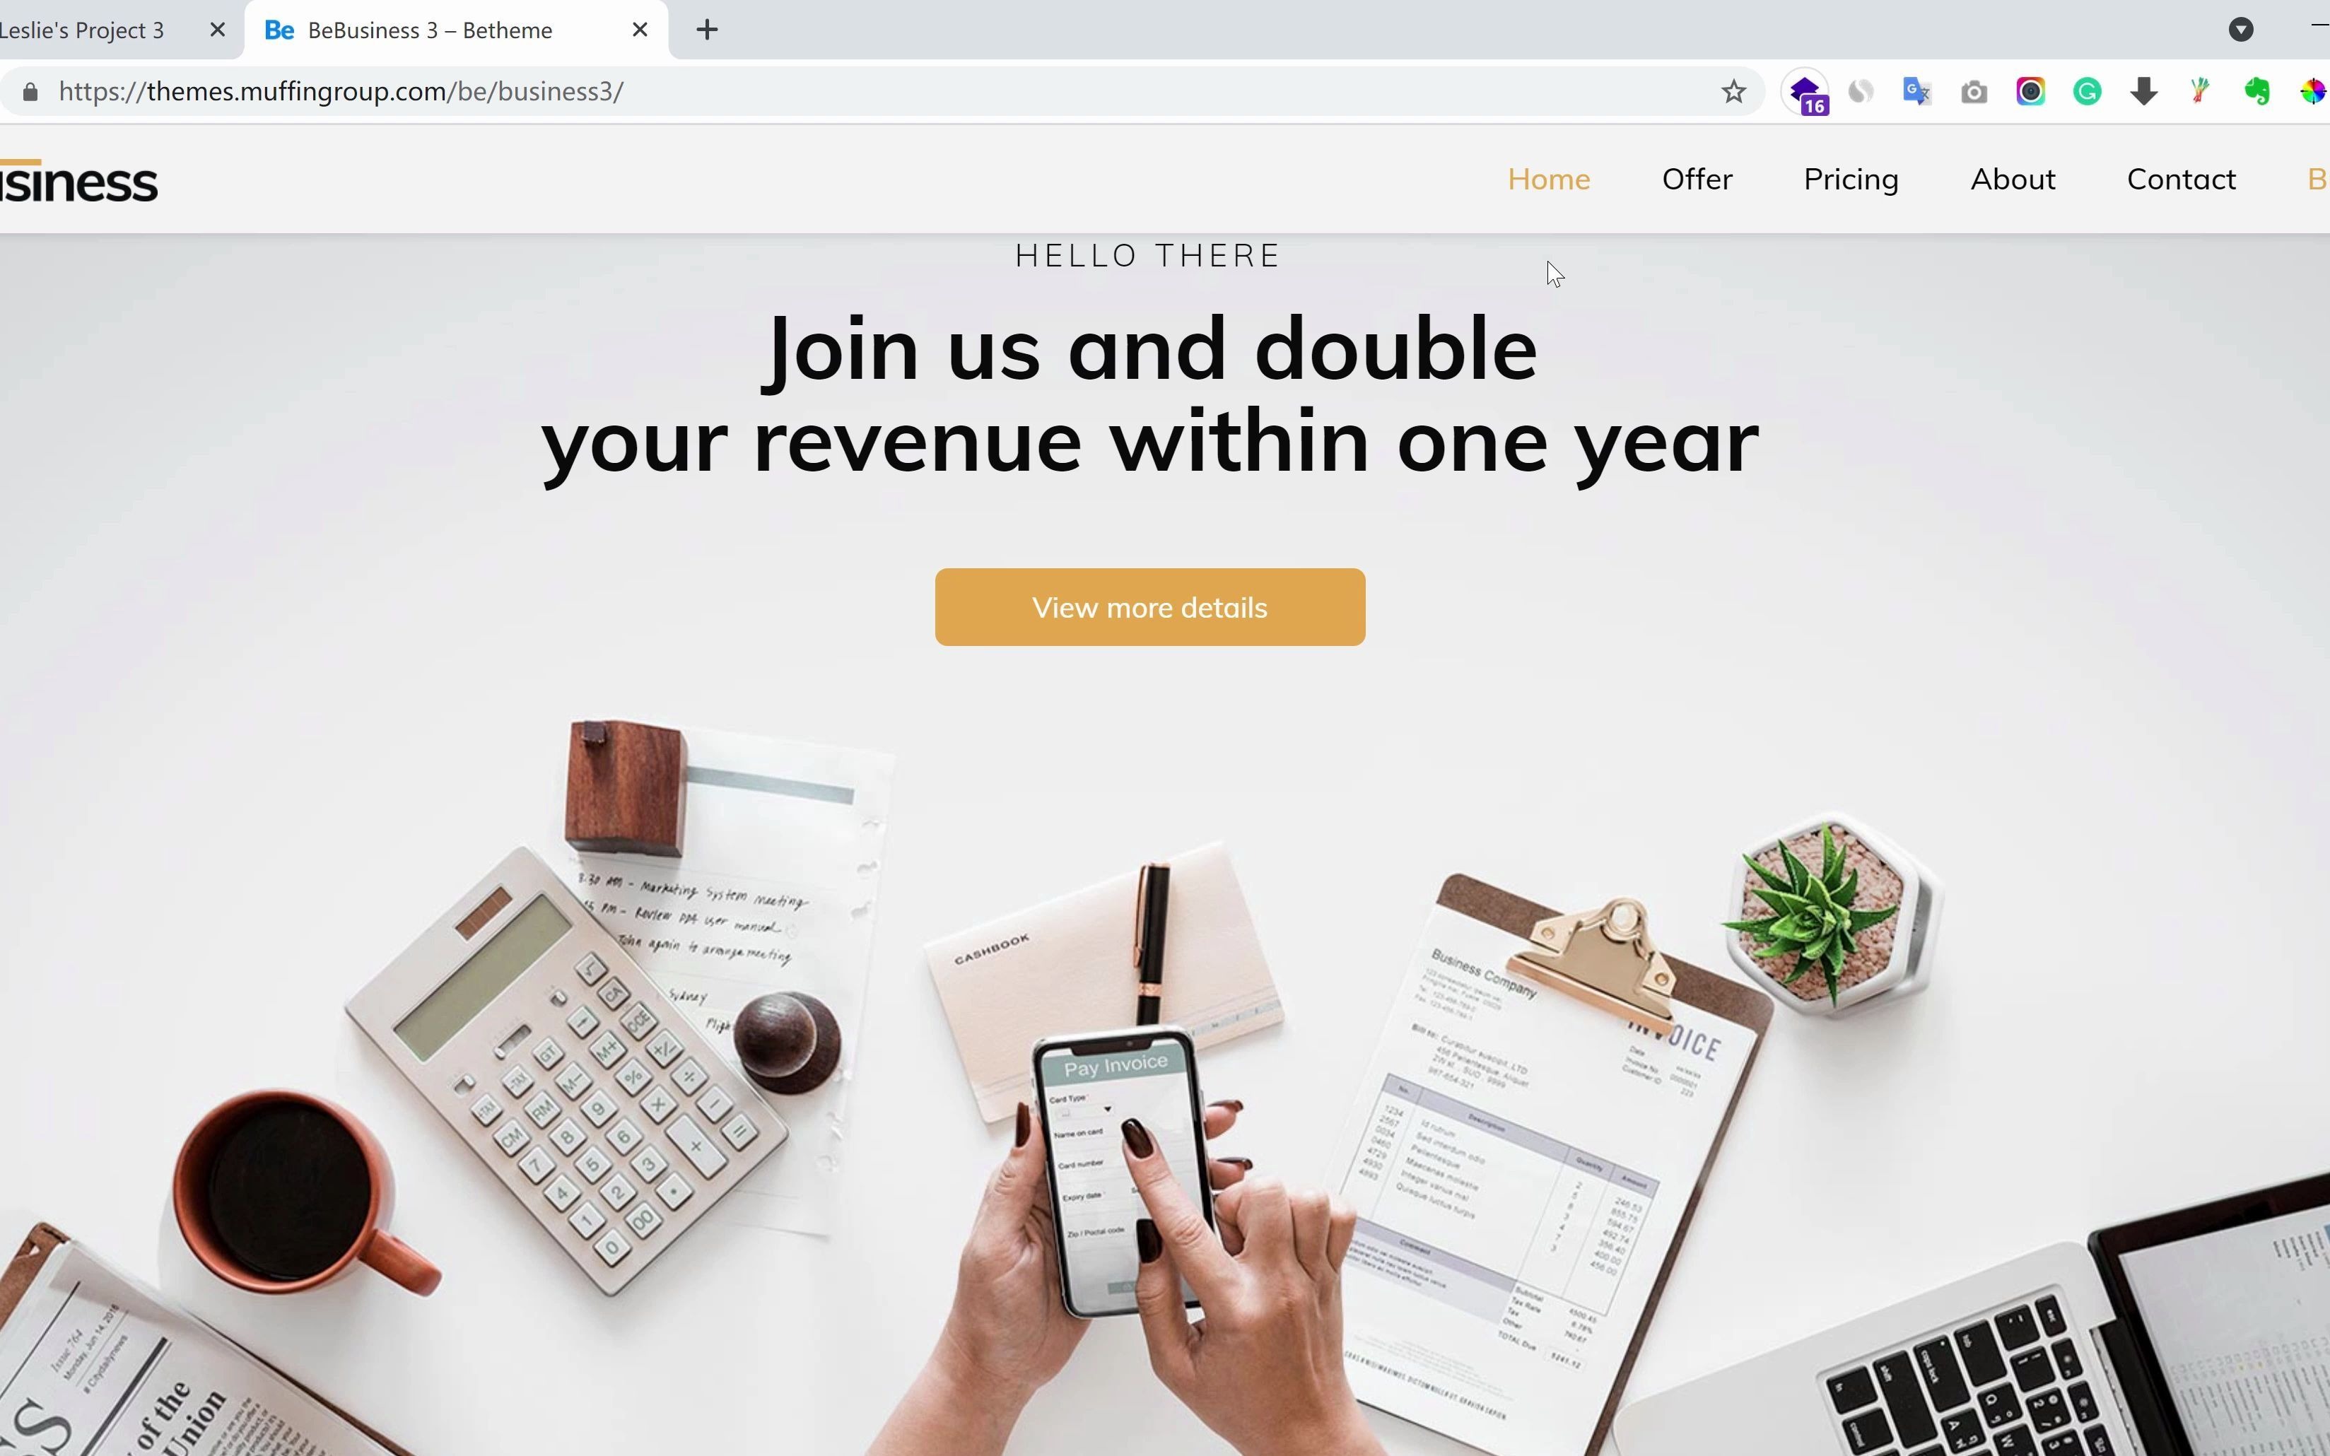
Task: Click the About navigation link
Action: pos(2013,180)
